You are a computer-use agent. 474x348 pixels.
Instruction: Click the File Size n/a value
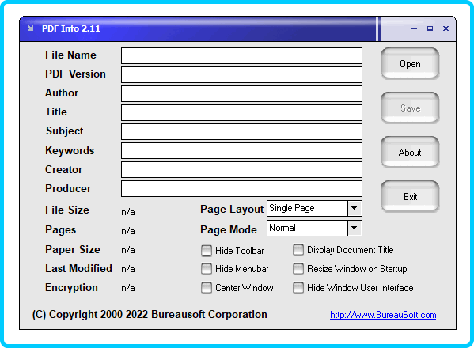pos(128,212)
